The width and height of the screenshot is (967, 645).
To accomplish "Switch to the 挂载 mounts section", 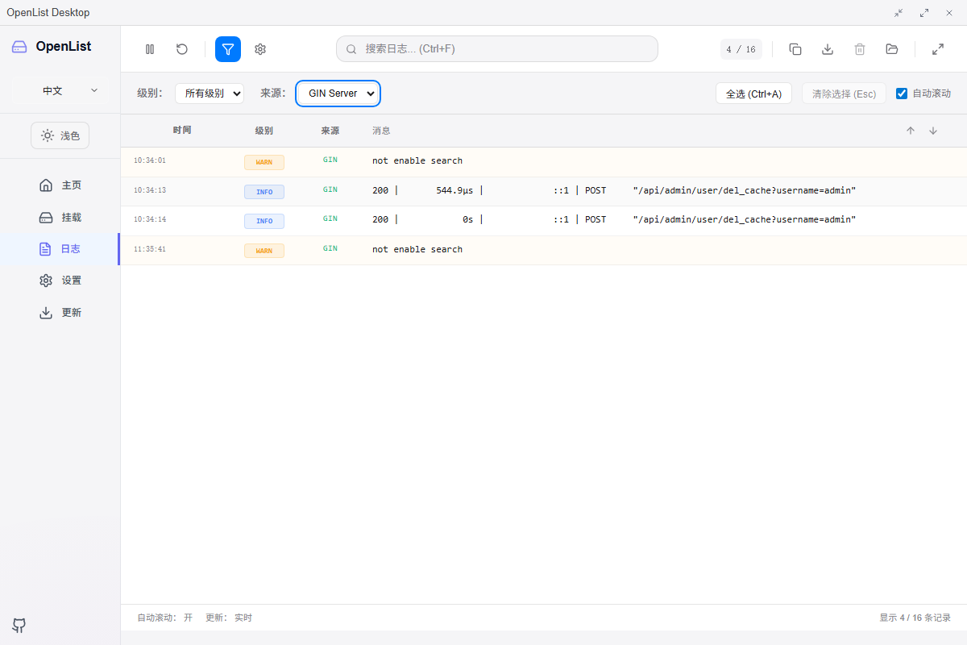I will (60, 217).
